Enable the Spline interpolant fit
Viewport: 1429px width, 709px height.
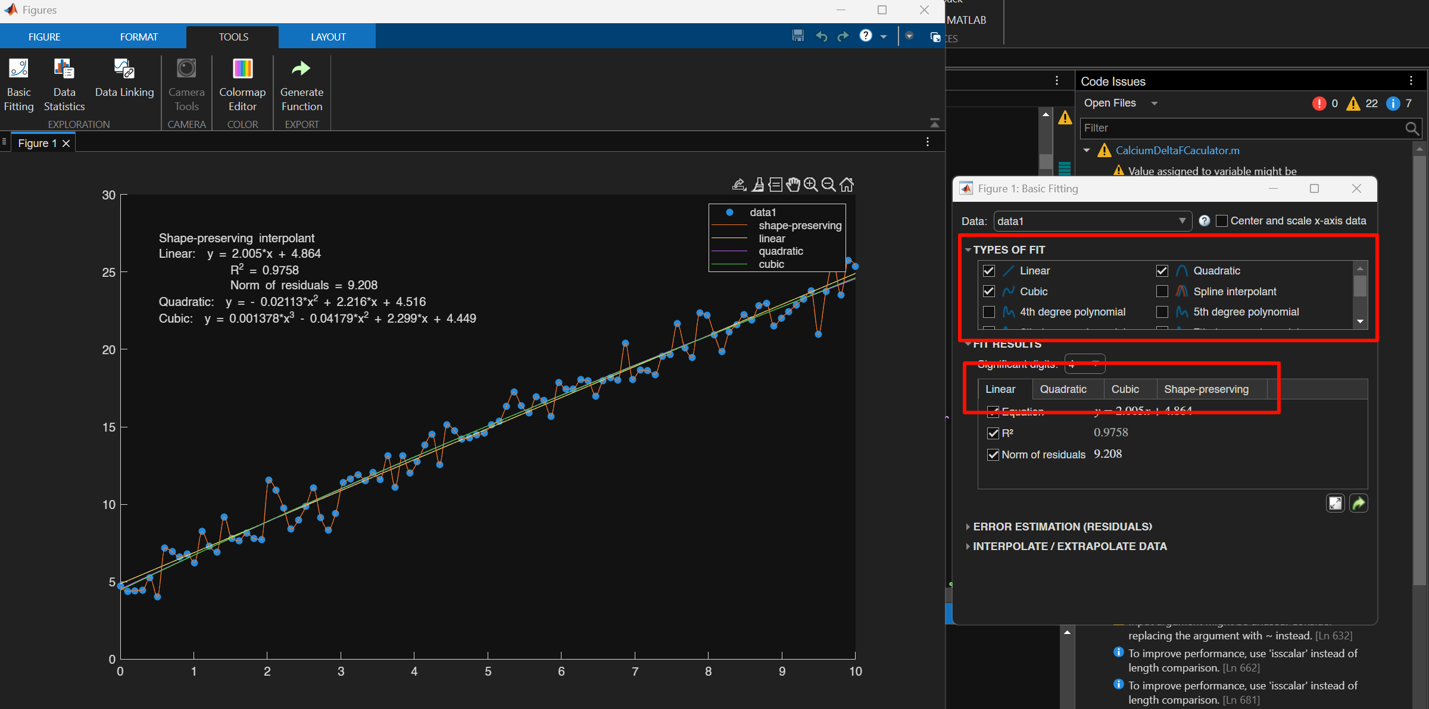point(1162,291)
